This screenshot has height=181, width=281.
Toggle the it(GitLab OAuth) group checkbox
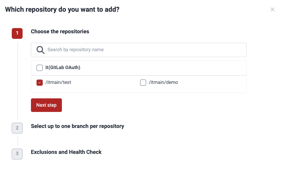pyautogui.click(x=40, y=68)
